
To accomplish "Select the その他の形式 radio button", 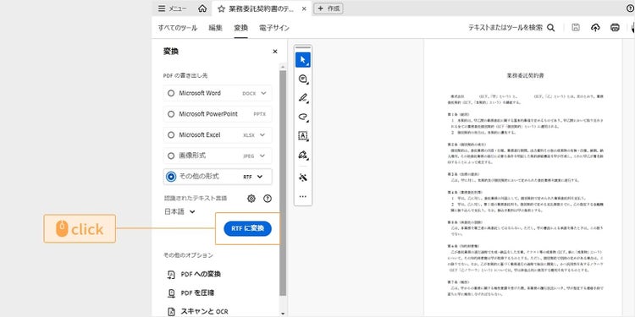I will 171,177.
